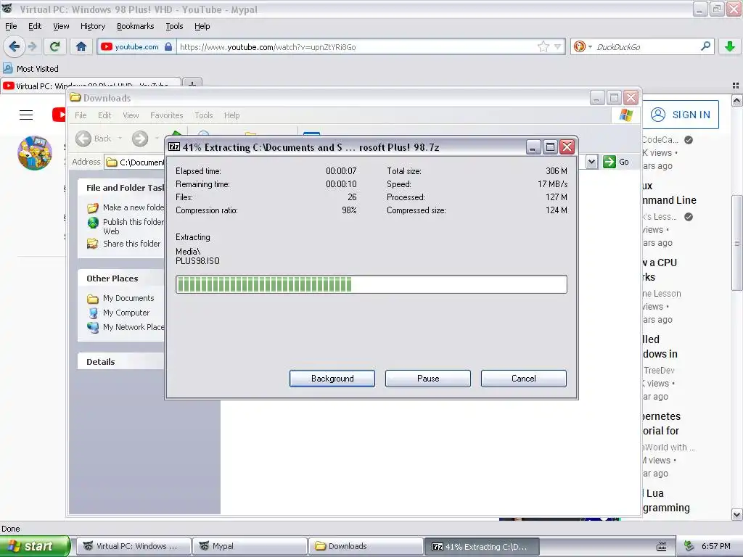
Task: Open the Back history dropdown in Downloads
Action: (120, 139)
